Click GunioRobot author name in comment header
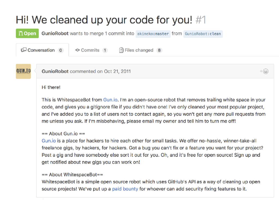The width and height of the screenshot is (279, 209). (55, 71)
